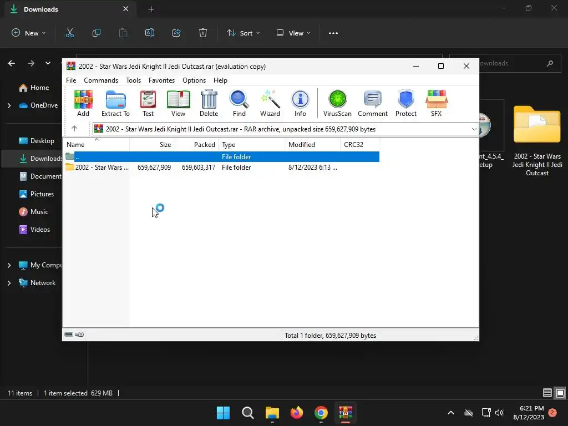Open Firefox from the taskbar
Viewport: 568px width, 426px height.
297,413
